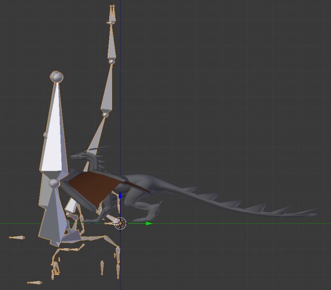Select the wide lower segment of the large bone

(x=53, y=217)
